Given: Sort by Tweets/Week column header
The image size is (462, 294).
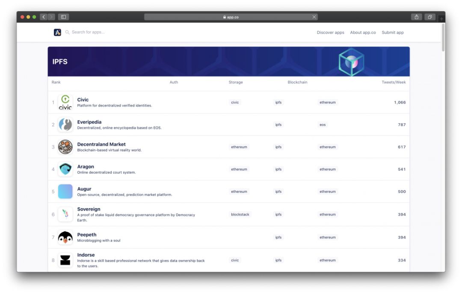Looking at the screenshot, I should (x=394, y=82).
